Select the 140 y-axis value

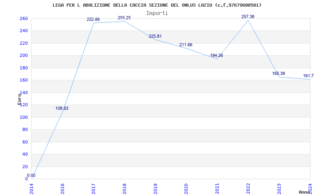(24, 93)
